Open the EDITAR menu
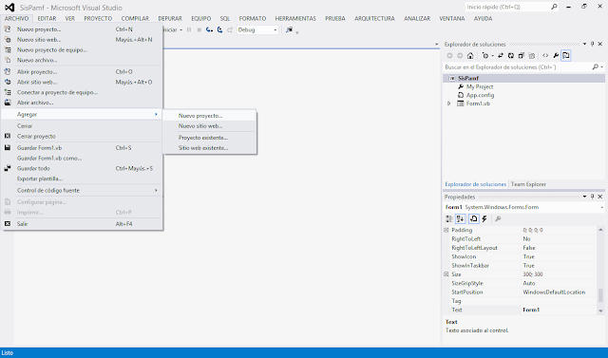The width and height of the screenshot is (608, 358). [47, 19]
